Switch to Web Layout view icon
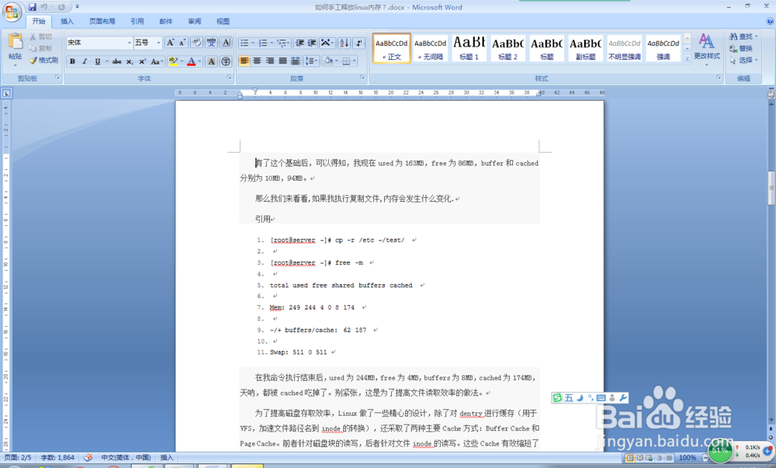This screenshot has width=776, height=468. [x=650, y=458]
